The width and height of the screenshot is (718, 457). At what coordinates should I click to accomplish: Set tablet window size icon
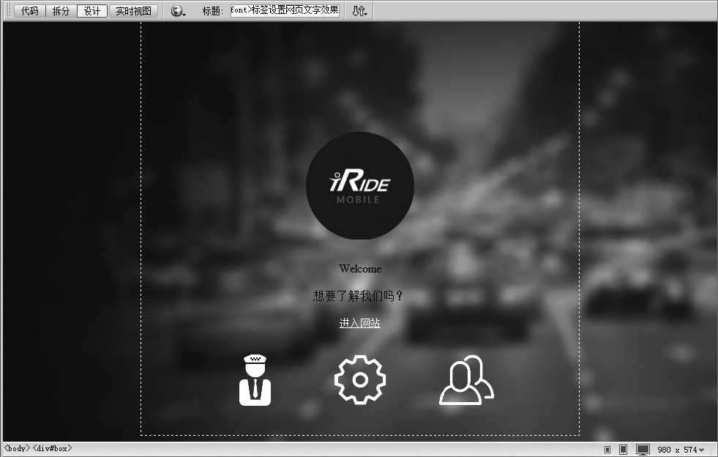623,450
